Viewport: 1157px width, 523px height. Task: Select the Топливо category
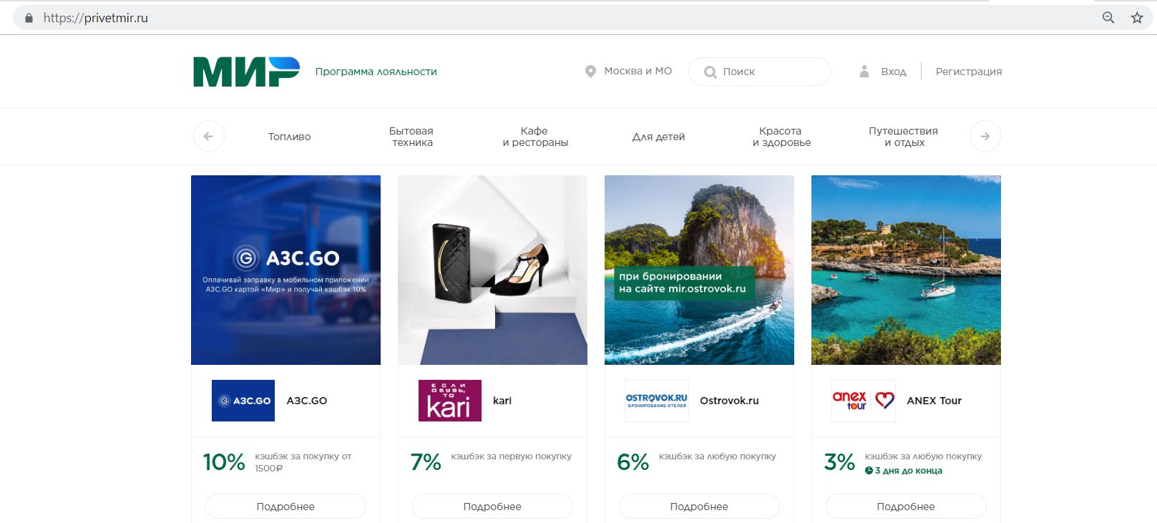point(289,137)
